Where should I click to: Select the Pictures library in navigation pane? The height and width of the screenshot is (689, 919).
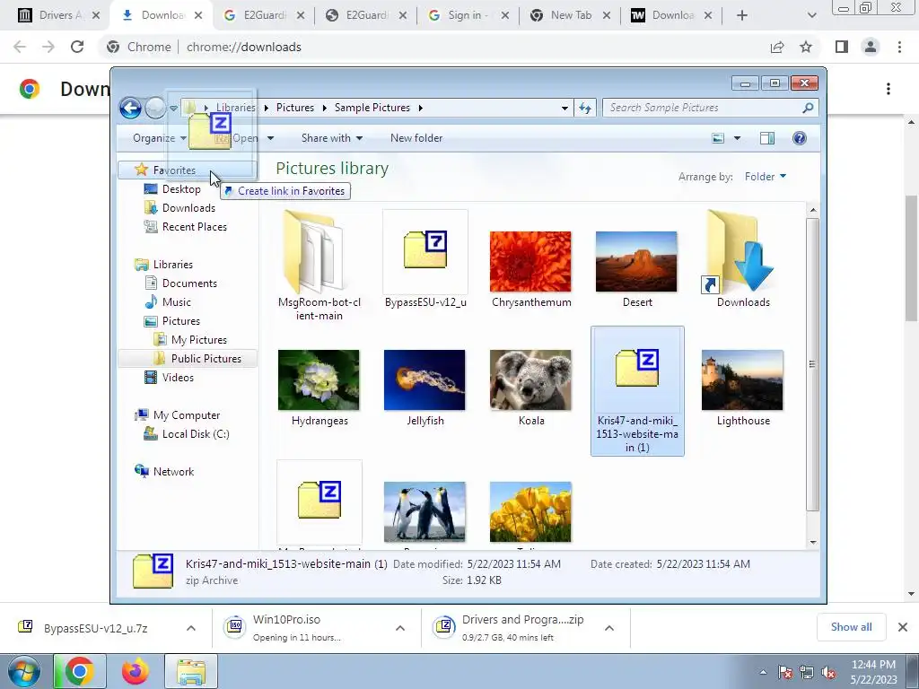[x=180, y=321]
